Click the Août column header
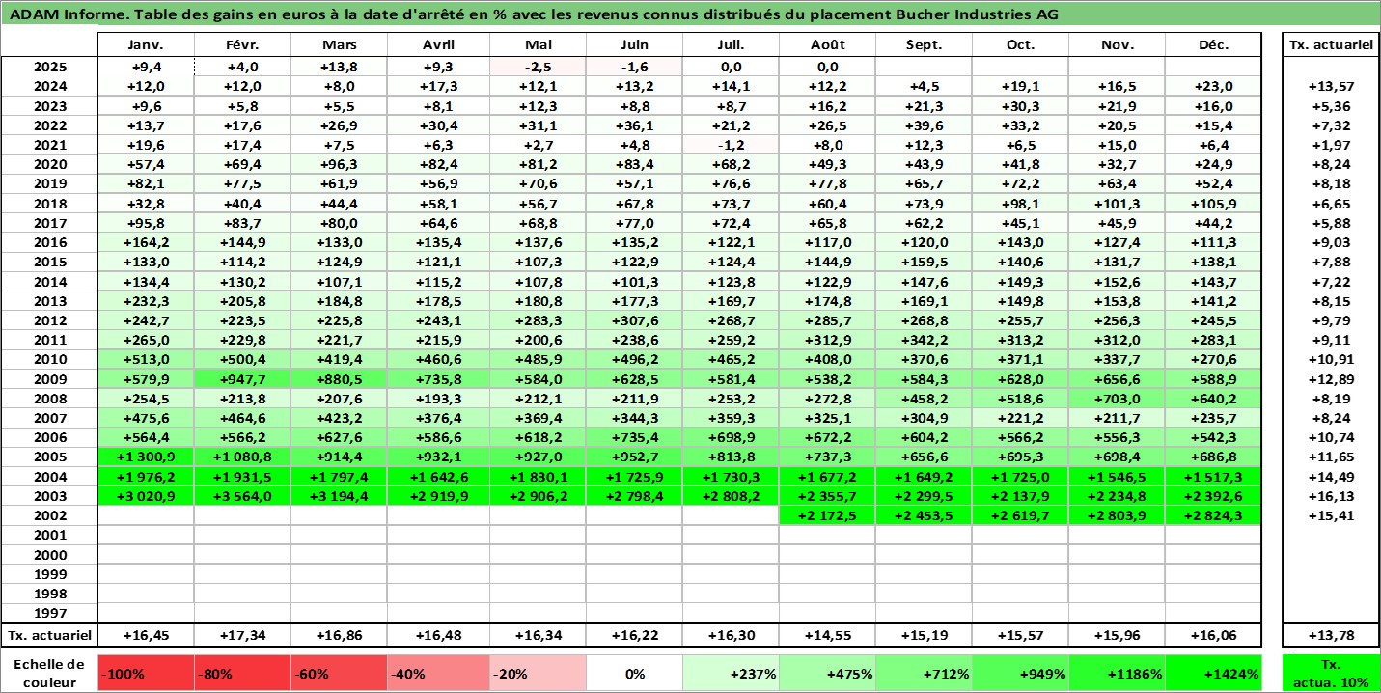1381x693 pixels. click(828, 45)
